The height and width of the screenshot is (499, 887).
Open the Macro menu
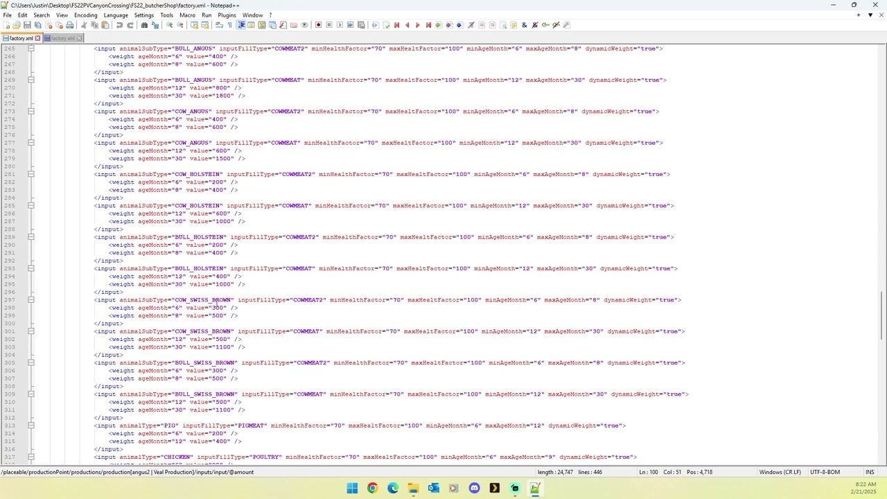coord(187,15)
